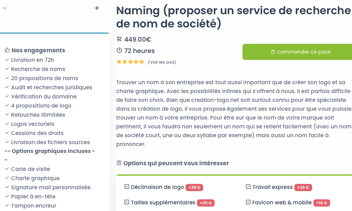Click the checkmark next to Livraison en 72h
Screen dimensions: 352x211
pos(7,60)
